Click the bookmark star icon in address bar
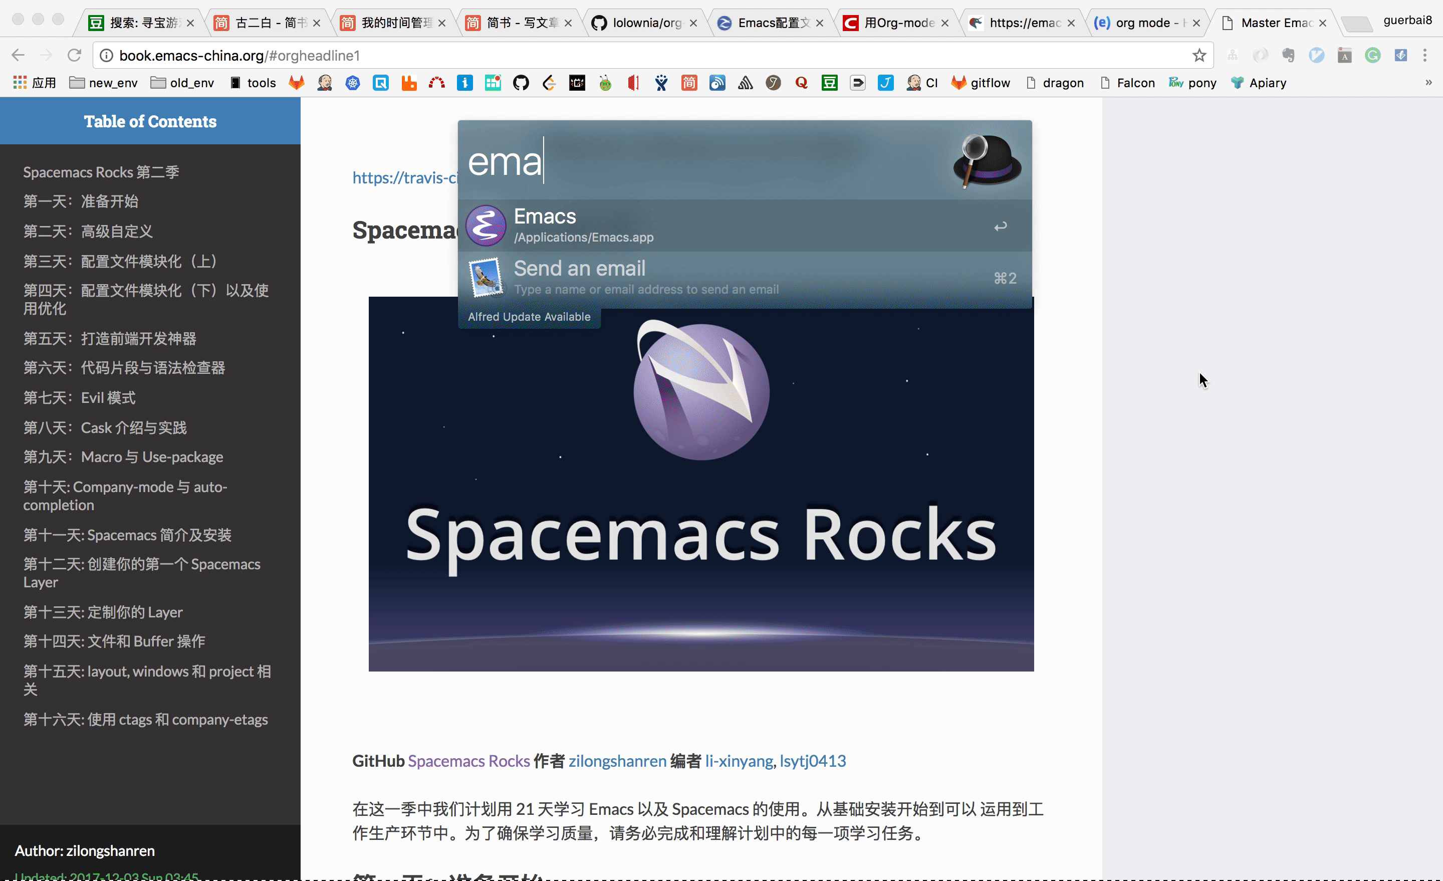The width and height of the screenshot is (1443, 881). [1199, 55]
